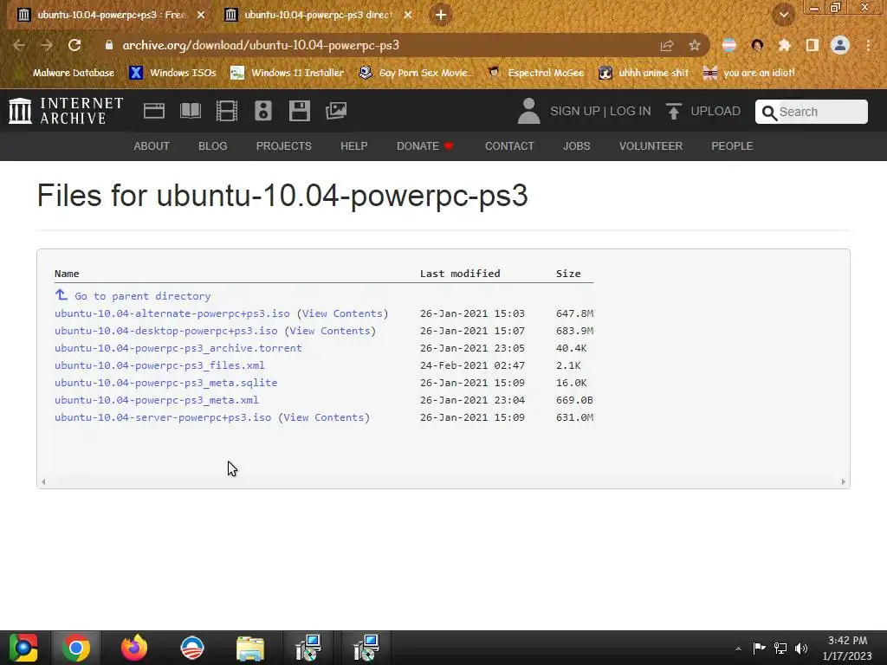Open ubuntu-10.04-powerpc-ps3_files.xml
887x665 pixels.
coord(159,365)
